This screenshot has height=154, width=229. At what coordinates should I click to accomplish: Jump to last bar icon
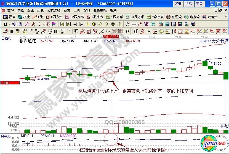68,24
